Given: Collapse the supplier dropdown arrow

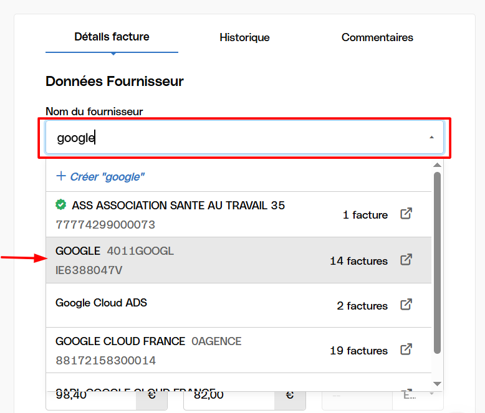Looking at the screenshot, I should [x=431, y=137].
